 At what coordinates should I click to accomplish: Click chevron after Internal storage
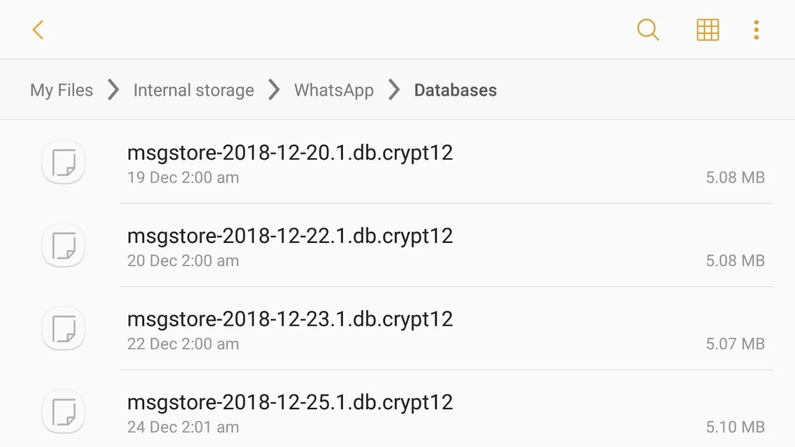coord(274,90)
